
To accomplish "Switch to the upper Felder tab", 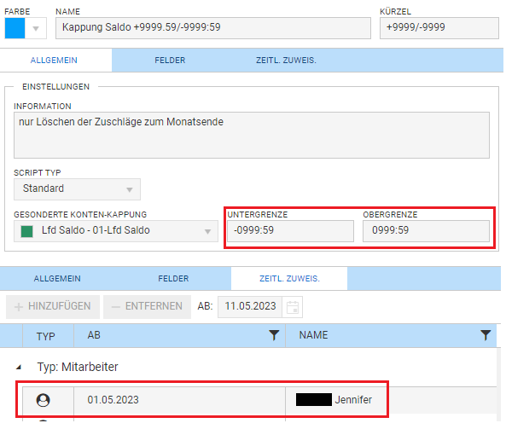I will coord(170,61).
